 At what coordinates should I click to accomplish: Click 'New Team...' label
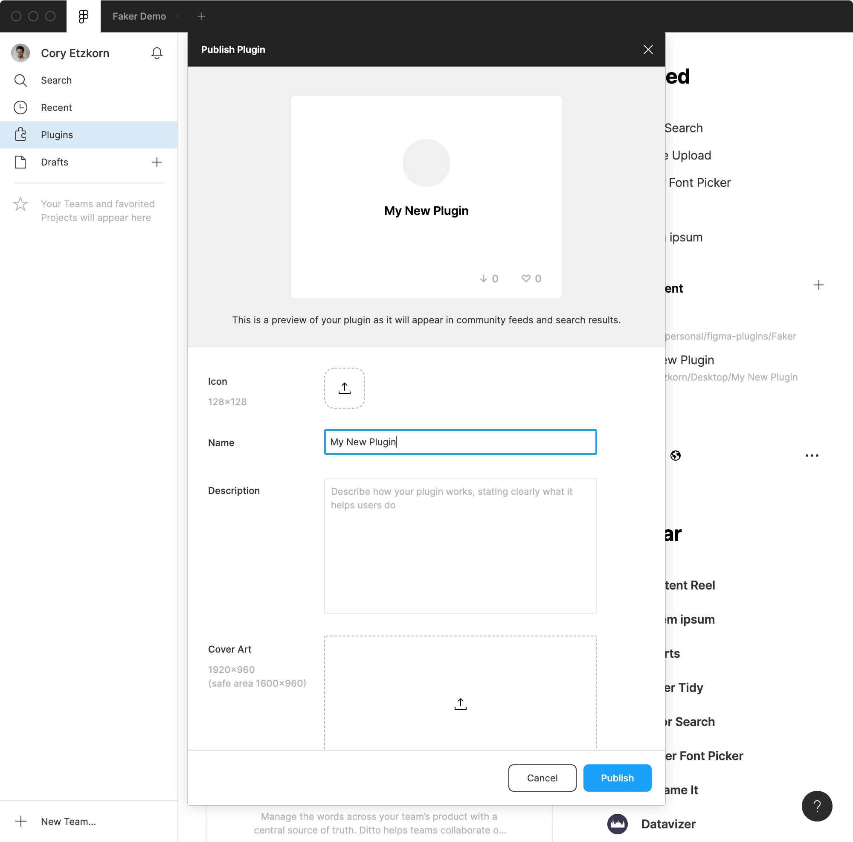coord(68,821)
